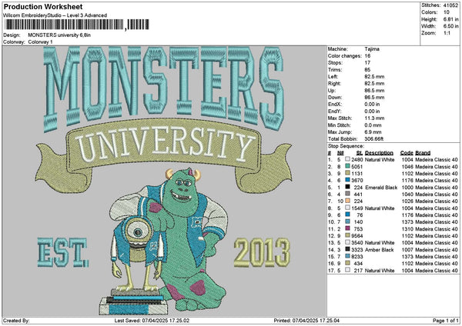
Task: Click the EndX value 0.00 in
Action: 372,105
